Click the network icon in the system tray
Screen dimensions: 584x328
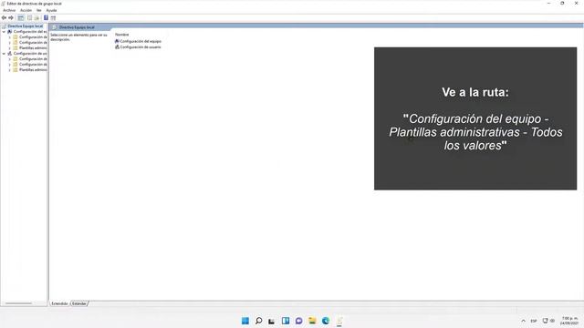[x=546, y=321]
